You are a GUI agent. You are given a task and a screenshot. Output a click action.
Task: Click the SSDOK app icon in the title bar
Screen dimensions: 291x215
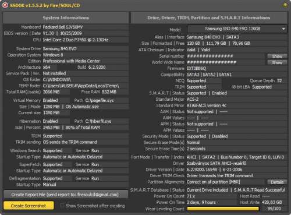pos(5,5)
